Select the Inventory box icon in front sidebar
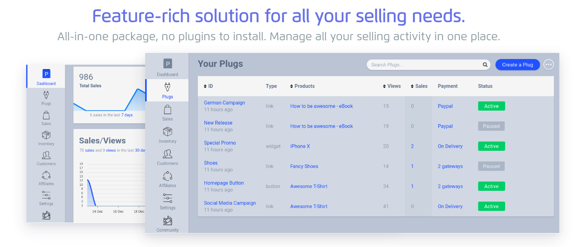Screen dimensions: 574x247 (167, 132)
